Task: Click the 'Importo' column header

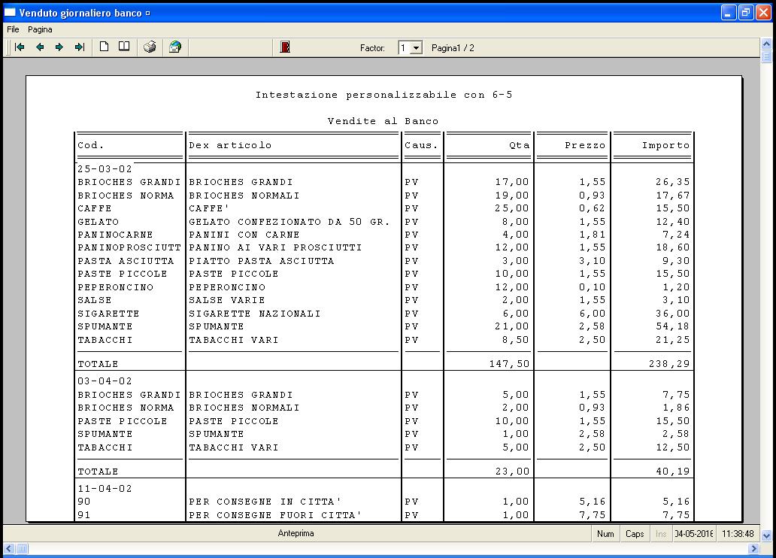Action: tap(665, 145)
